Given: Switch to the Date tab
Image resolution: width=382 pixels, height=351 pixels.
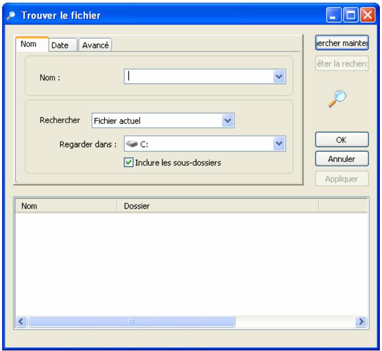Looking at the screenshot, I should point(63,45).
